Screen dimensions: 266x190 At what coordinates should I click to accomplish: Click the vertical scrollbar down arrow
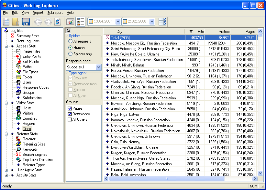click(260, 173)
